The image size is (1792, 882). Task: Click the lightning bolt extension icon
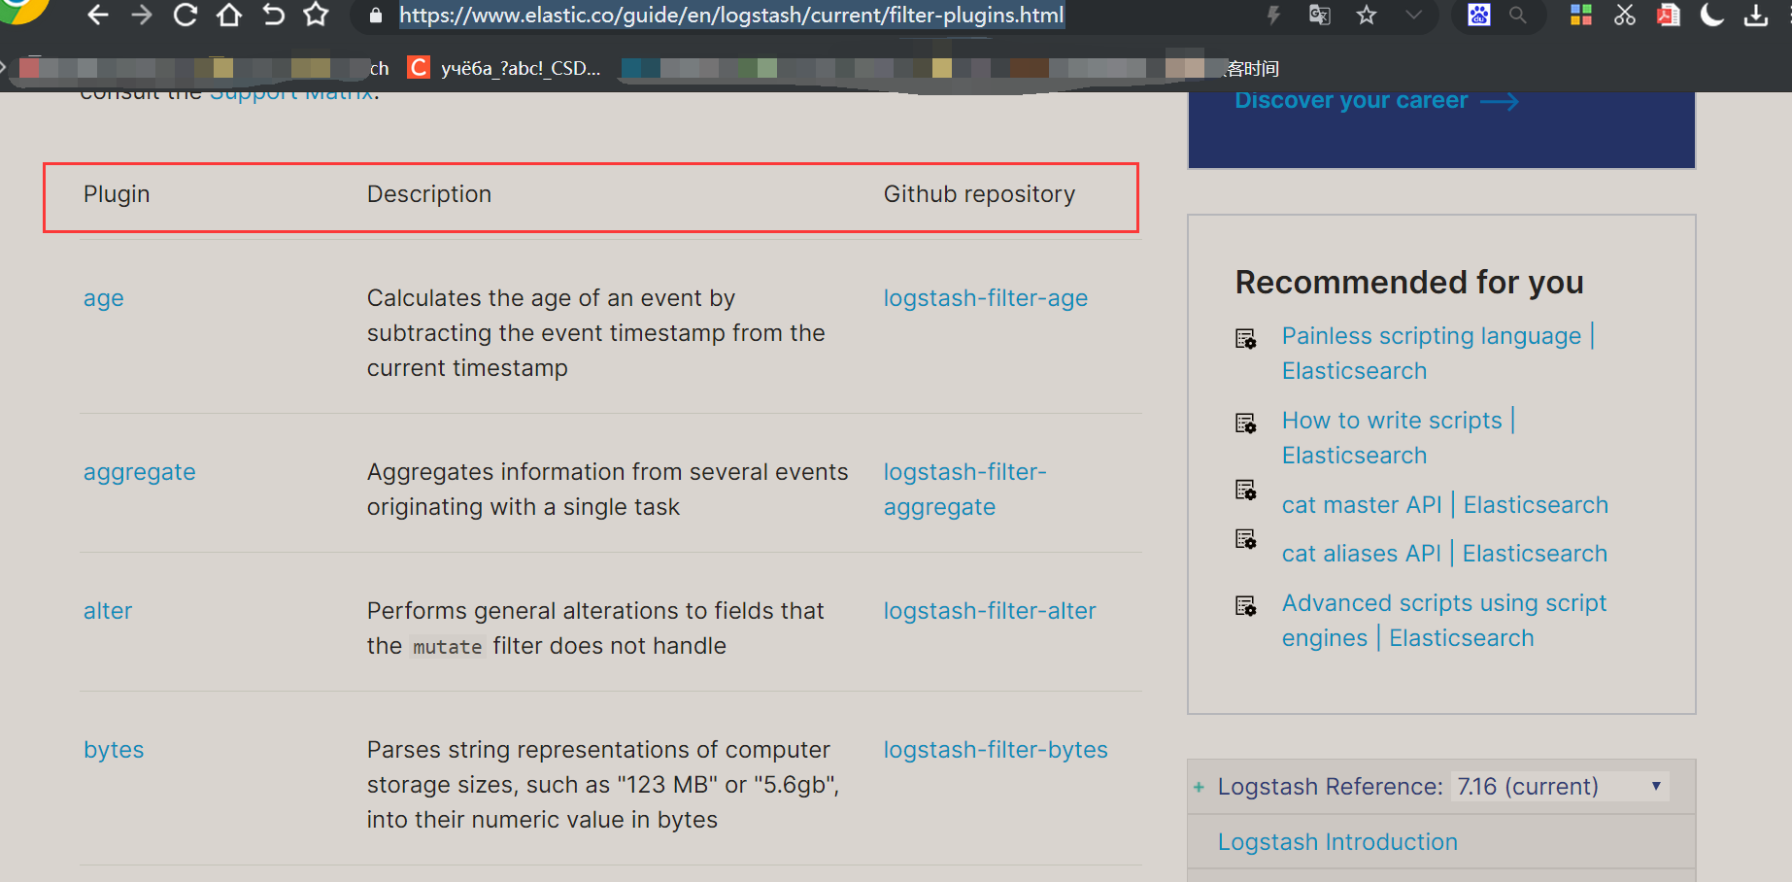(1273, 16)
